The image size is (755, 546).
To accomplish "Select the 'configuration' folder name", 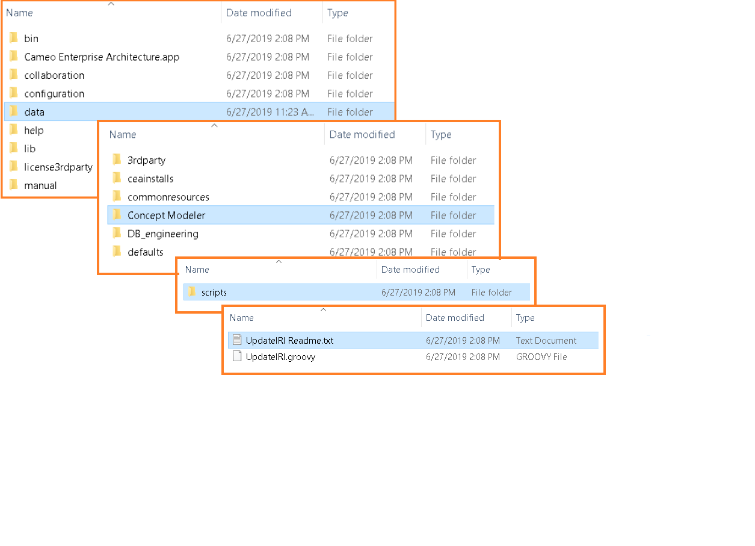I will (54, 93).
